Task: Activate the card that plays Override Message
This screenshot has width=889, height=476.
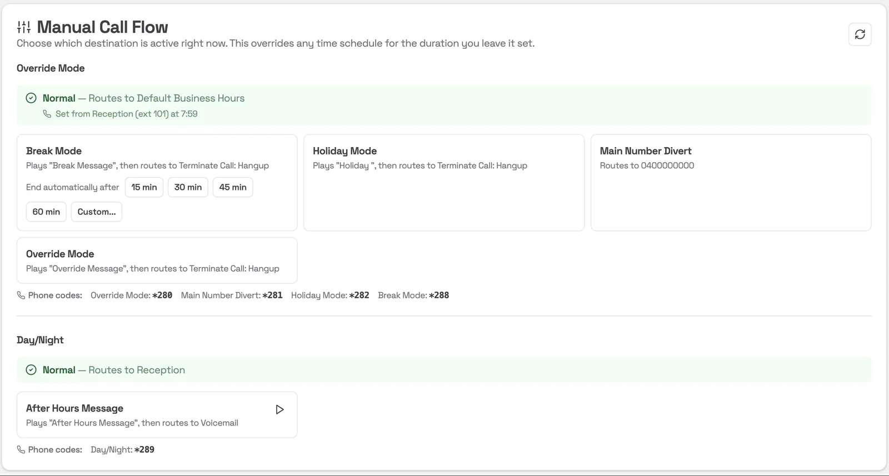Action: (x=157, y=260)
